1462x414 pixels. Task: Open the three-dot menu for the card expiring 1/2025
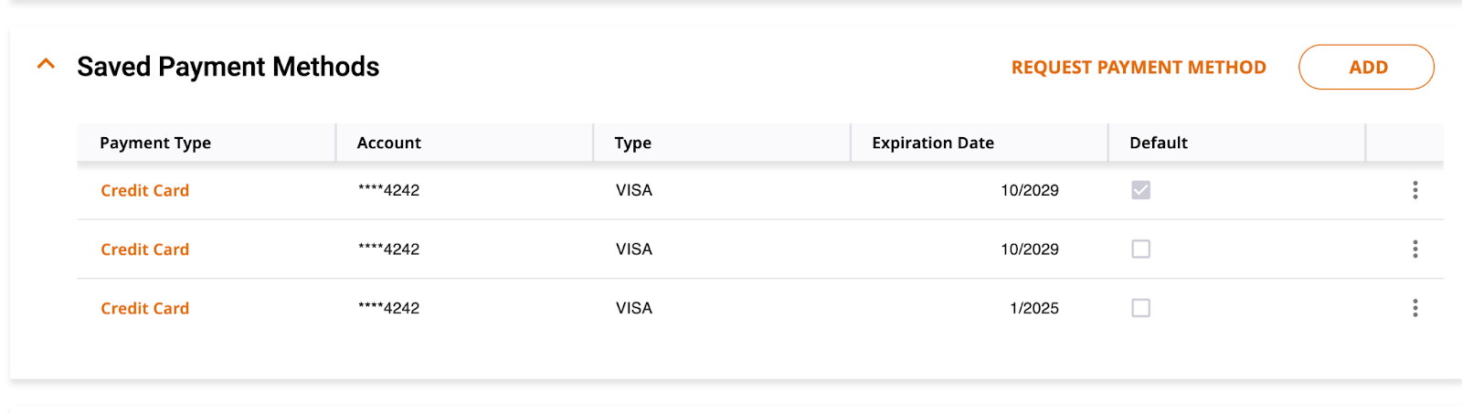(1414, 308)
